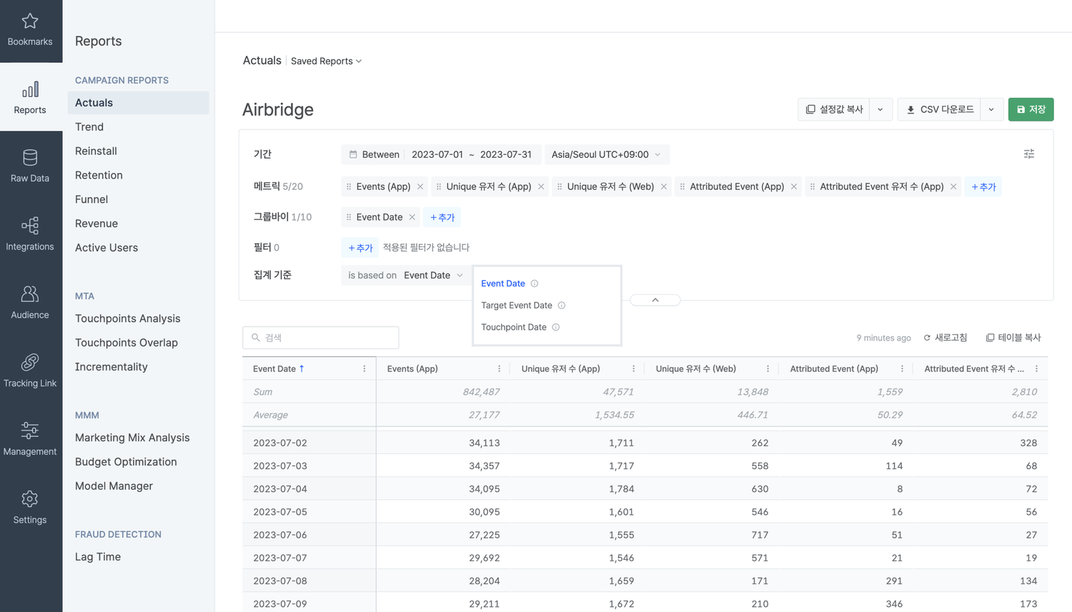Remove the Events (App) metric chip
The width and height of the screenshot is (1072, 612).
coord(420,186)
